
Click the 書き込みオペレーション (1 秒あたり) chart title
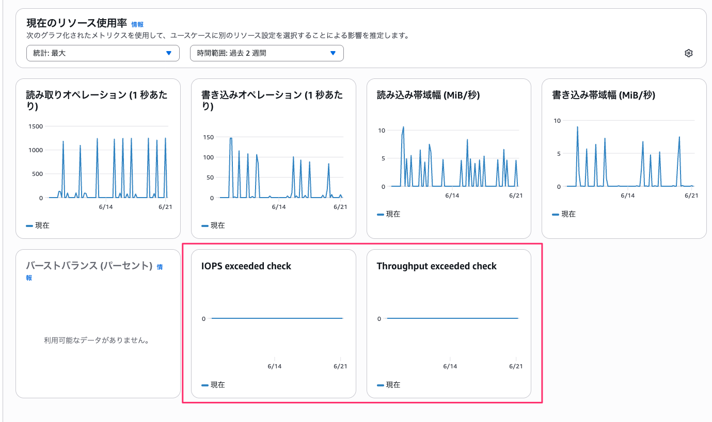click(x=272, y=101)
